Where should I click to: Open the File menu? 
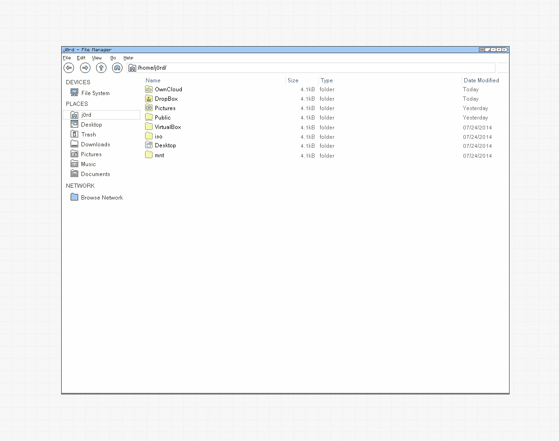pyautogui.click(x=67, y=58)
